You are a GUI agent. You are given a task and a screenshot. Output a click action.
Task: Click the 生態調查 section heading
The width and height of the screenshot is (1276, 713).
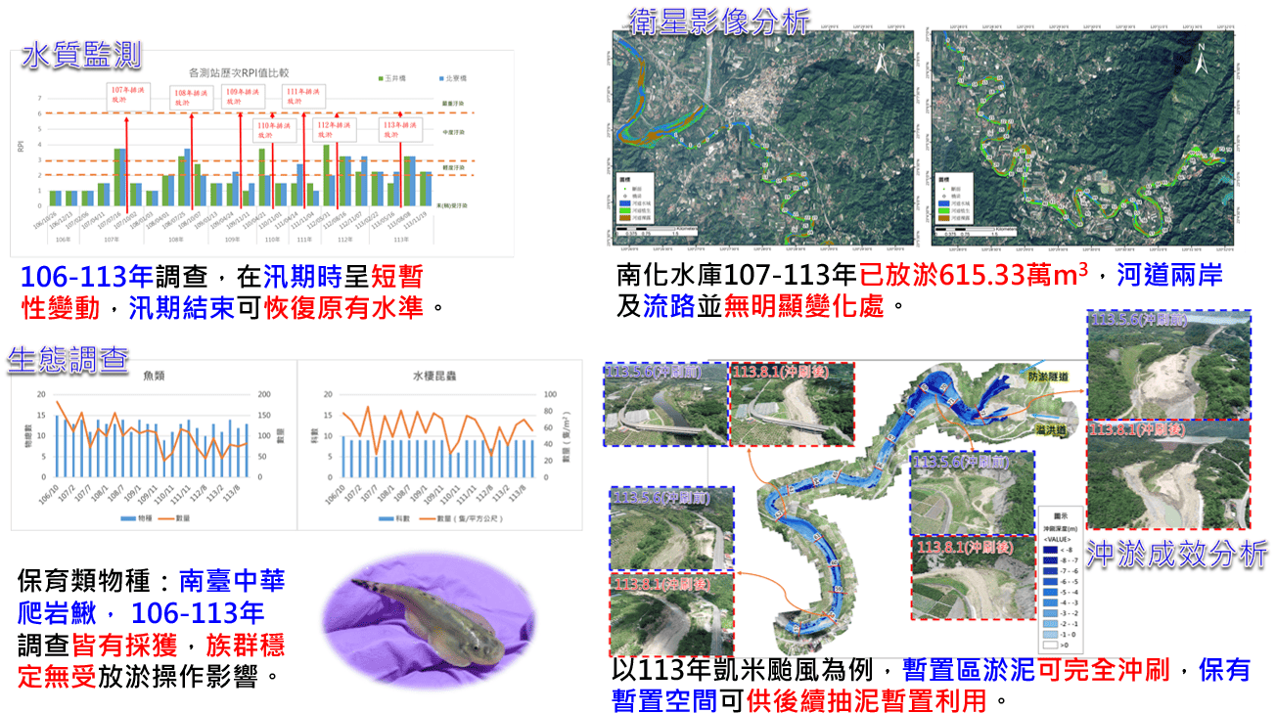[68, 358]
